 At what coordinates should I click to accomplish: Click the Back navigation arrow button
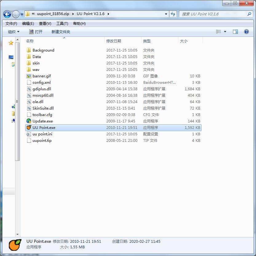tap(7, 14)
